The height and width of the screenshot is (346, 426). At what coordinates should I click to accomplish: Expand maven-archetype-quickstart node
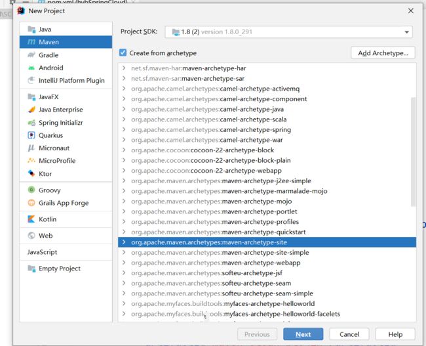pyautogui.click(x=124, y=232)
